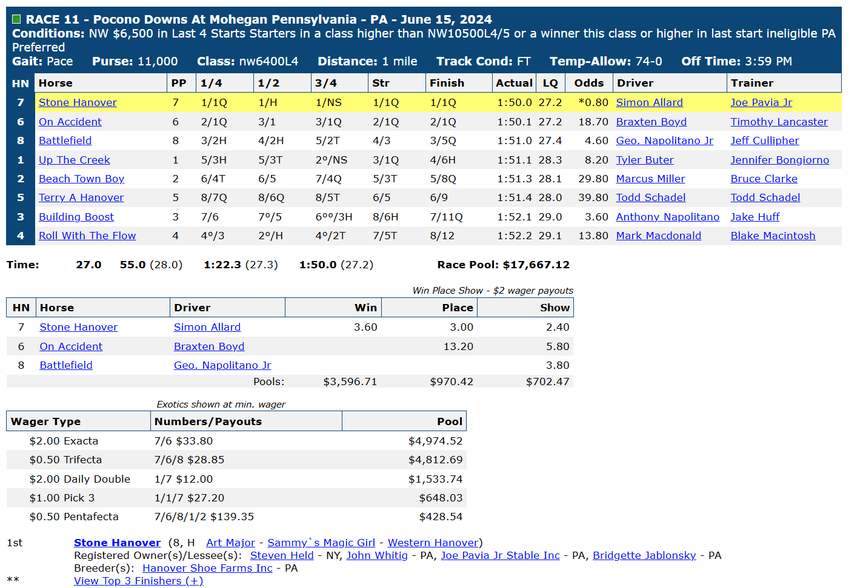Open sire Art Major pedigree link

point(230,543)
